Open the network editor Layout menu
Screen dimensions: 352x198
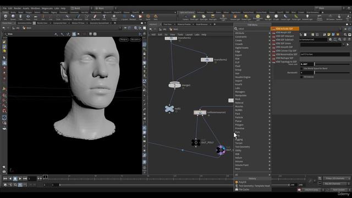(x=189, y=35)
